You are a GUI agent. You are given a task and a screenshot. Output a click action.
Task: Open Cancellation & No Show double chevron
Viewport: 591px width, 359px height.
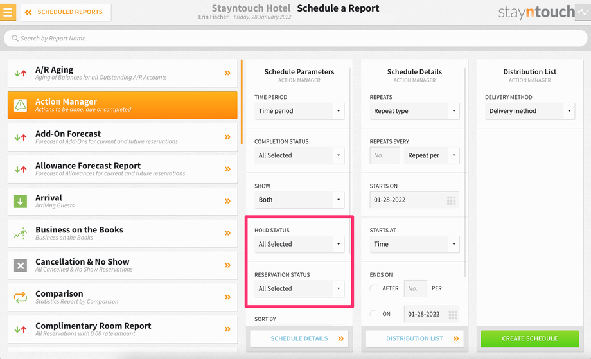tap(227, 265)
